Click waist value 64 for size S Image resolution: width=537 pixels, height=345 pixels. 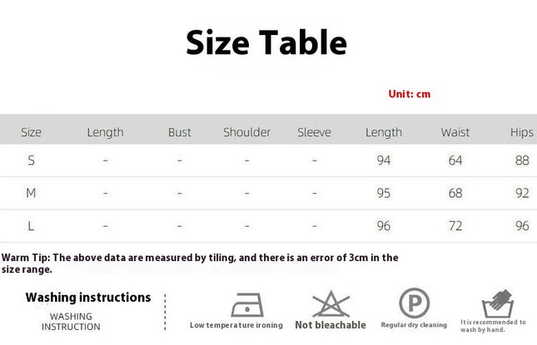tap(455, 160)
